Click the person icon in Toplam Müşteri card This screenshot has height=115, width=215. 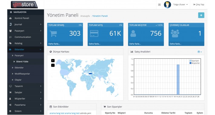click(133, 34)
